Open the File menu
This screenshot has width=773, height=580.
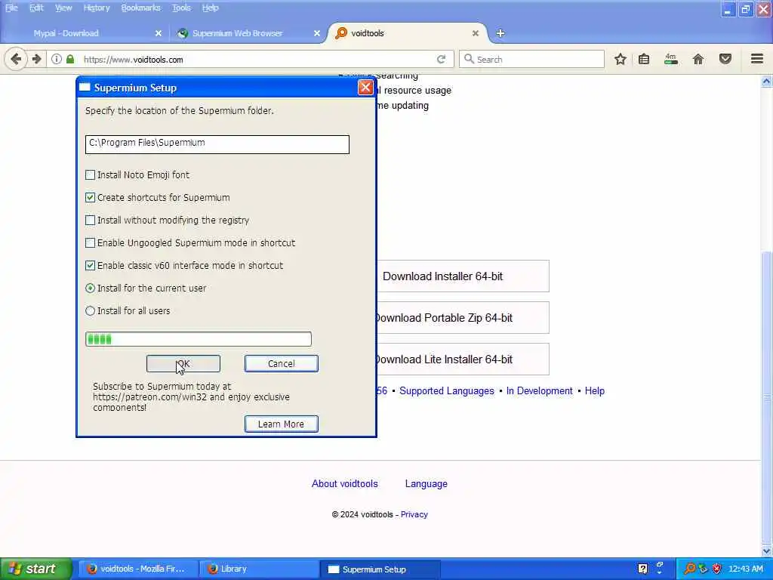click(11, 8)
